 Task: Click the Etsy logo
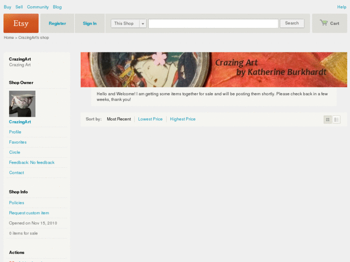(x=21, y=23)
